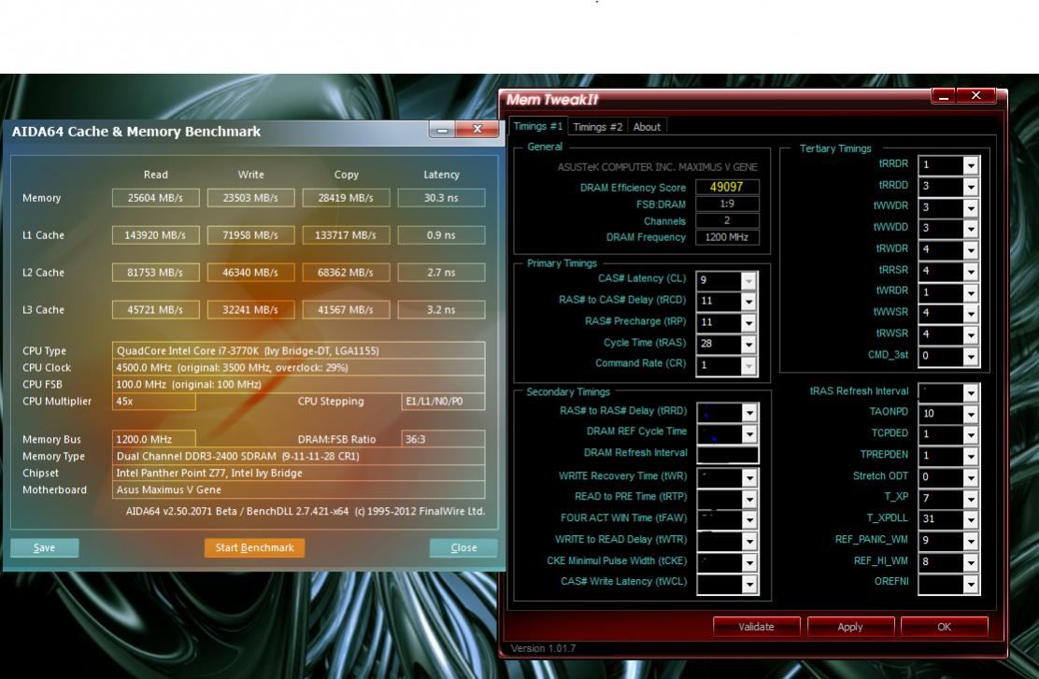Screen dimensions: 1039x679
Task: Open tRWDR tertiary timing dropdown
Action: pyautogui.click(x=971, y=249)
